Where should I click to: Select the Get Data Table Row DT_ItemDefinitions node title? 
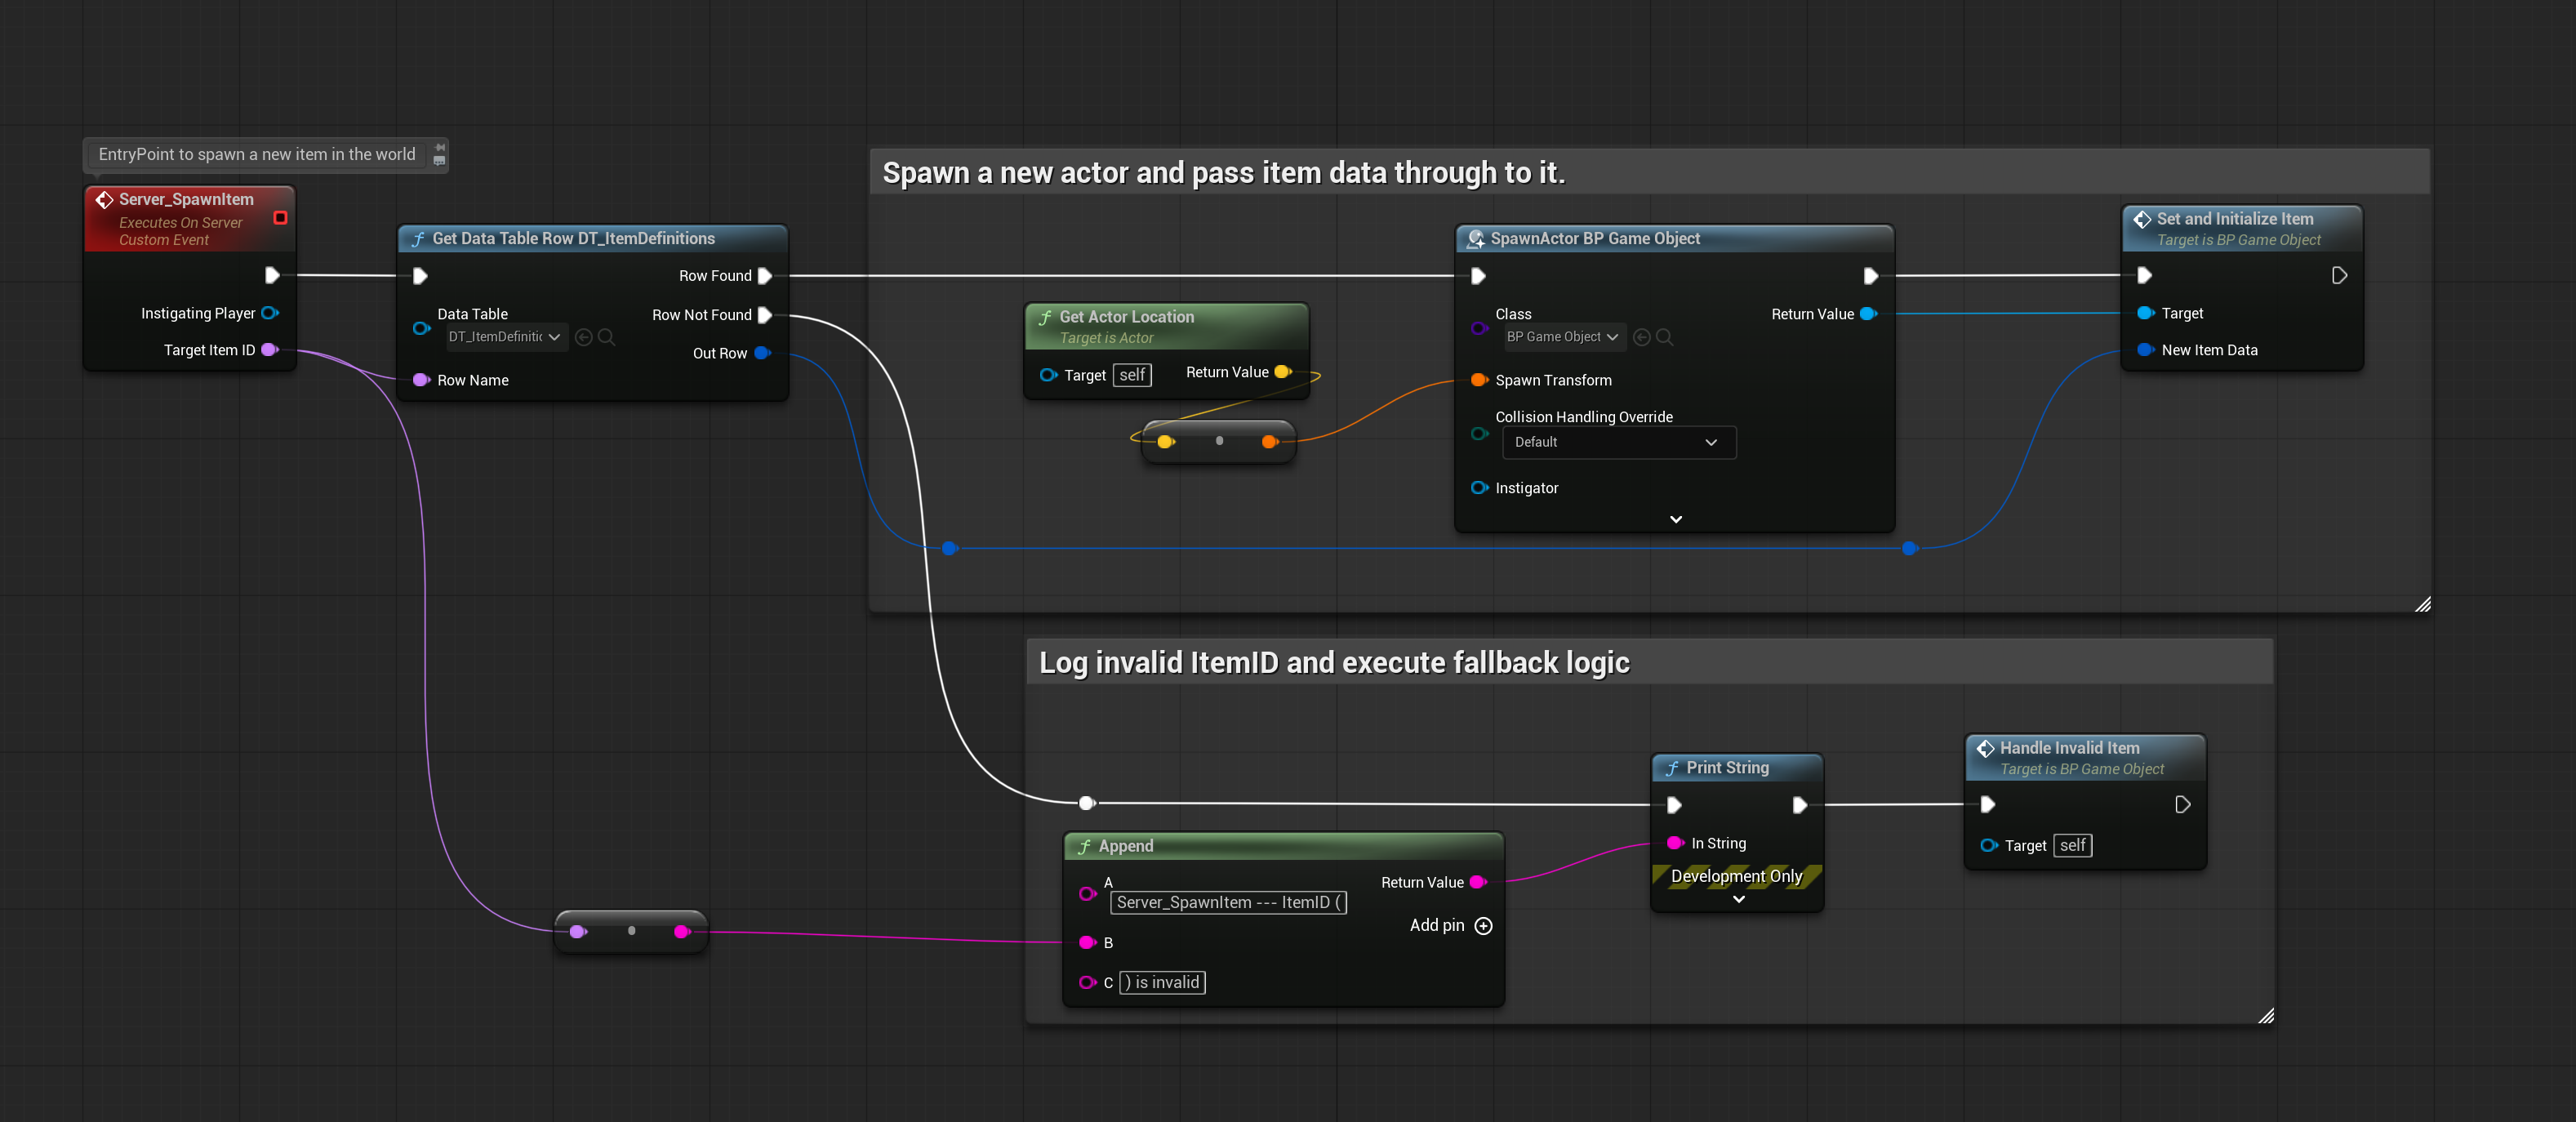click(x=574, y=238)
